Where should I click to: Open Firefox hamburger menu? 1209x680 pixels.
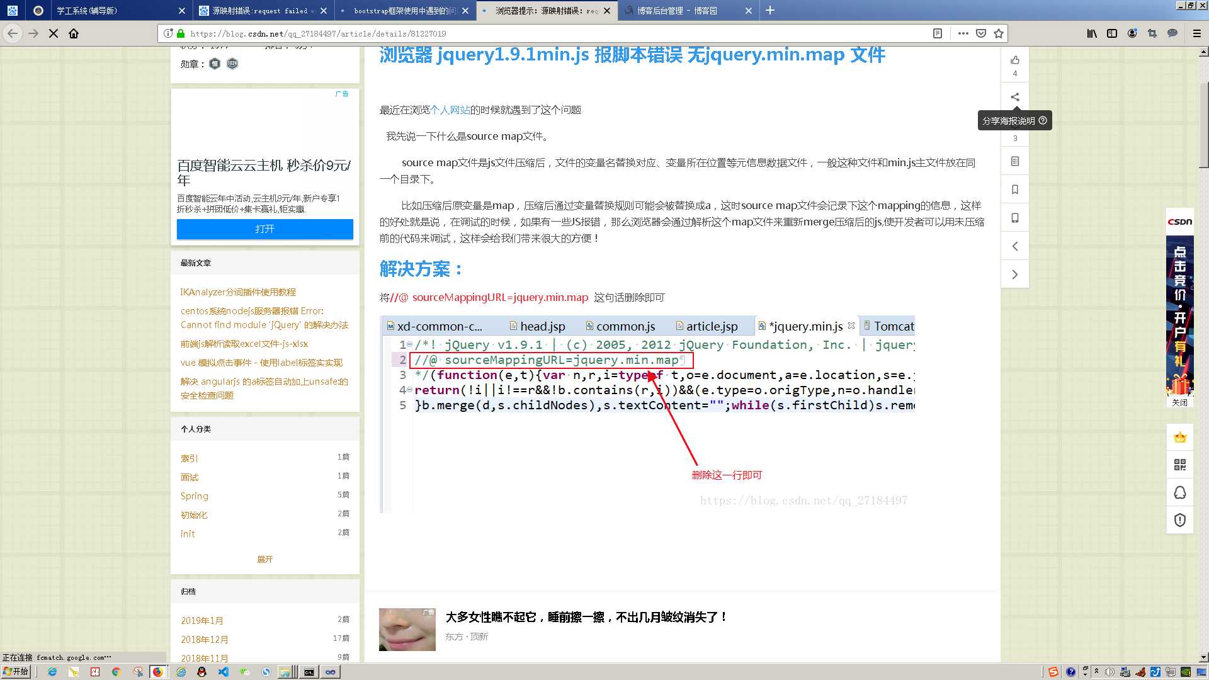point(1197,33)
